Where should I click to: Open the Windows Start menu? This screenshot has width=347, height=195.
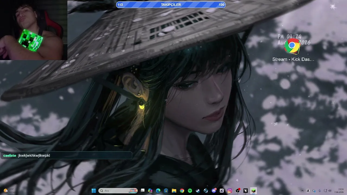(94, 191)
